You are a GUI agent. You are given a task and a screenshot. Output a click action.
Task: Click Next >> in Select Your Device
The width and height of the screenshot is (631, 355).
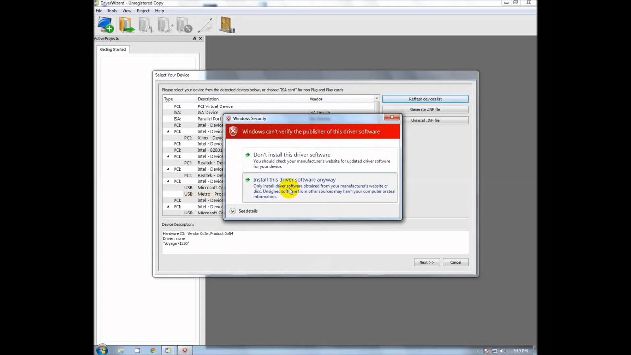point(427,262)
